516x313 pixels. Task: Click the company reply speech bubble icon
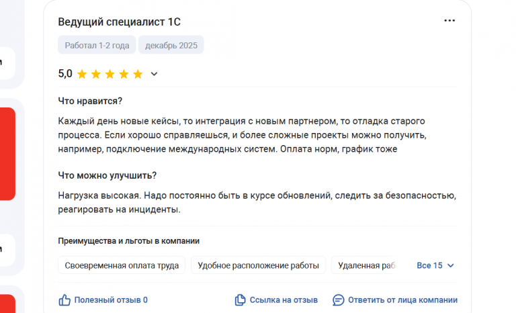[339, 300]
